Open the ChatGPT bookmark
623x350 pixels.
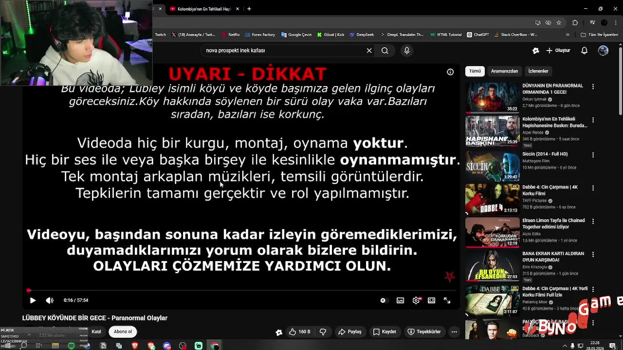pyautogui.click(x=478, y=35)
